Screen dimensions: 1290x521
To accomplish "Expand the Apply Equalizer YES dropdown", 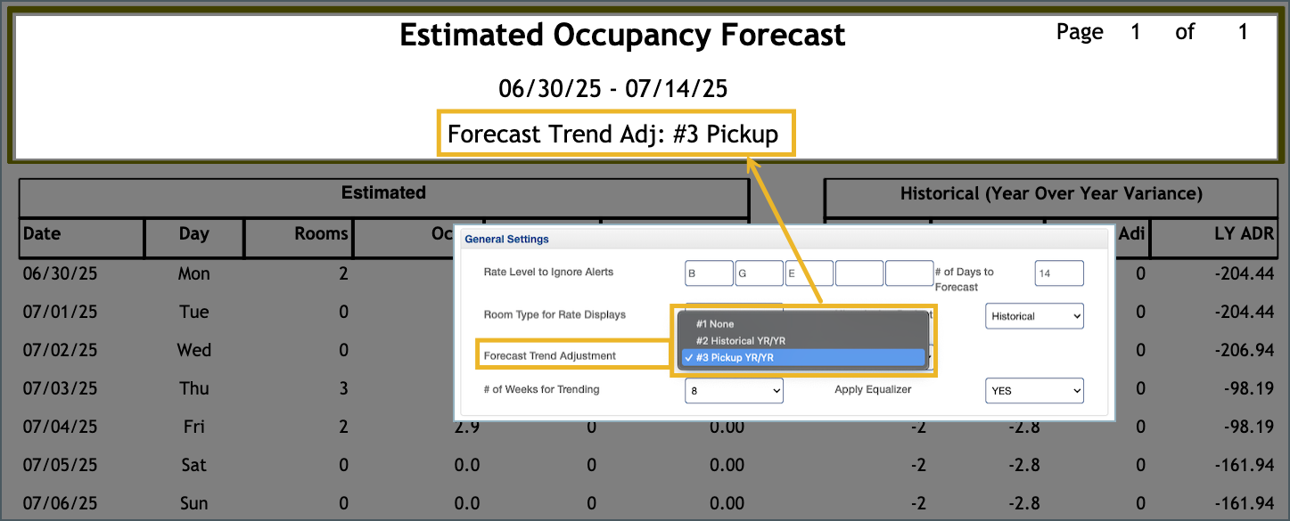I will tap(1034, 390).
